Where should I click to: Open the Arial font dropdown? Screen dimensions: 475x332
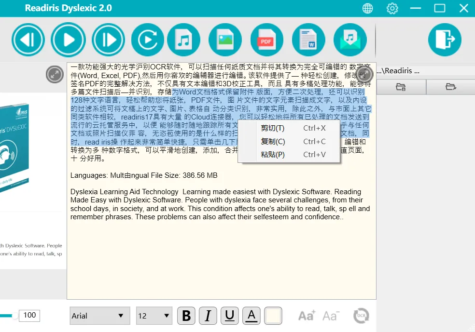100,316
